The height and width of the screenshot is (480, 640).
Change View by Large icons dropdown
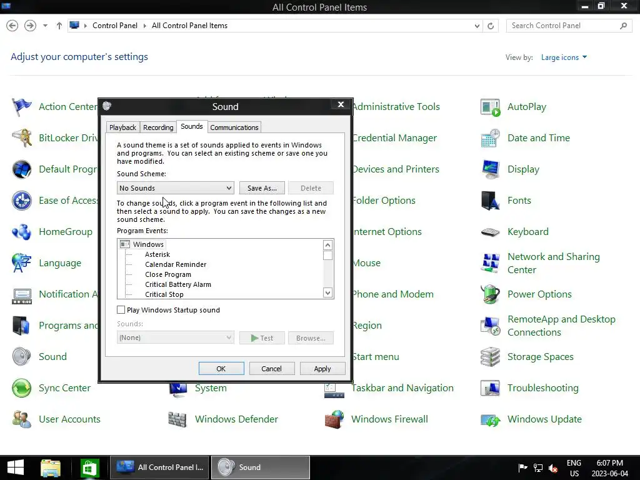[564, 57]
